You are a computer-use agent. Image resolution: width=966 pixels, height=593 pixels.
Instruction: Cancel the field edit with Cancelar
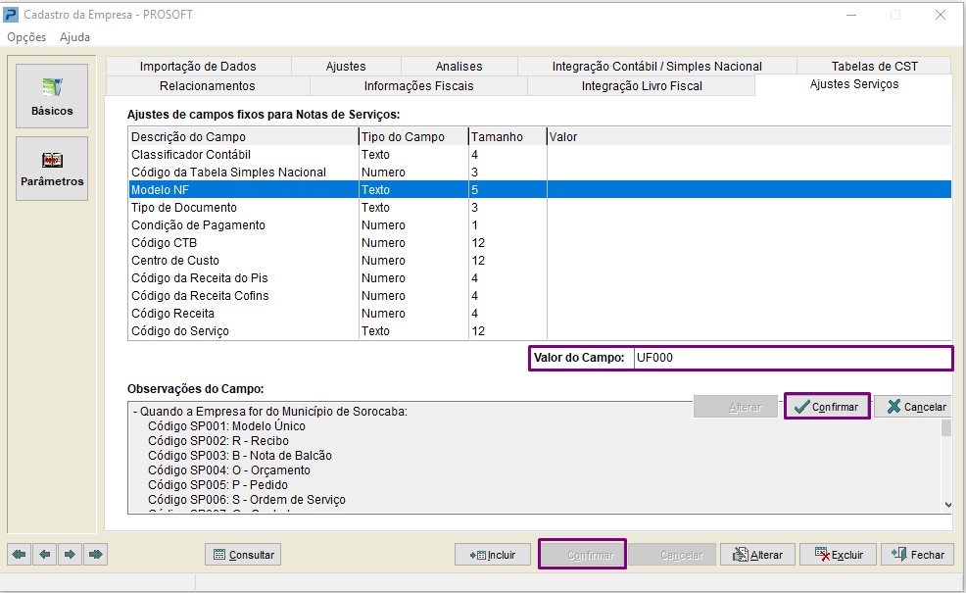[x=915, y=407]
